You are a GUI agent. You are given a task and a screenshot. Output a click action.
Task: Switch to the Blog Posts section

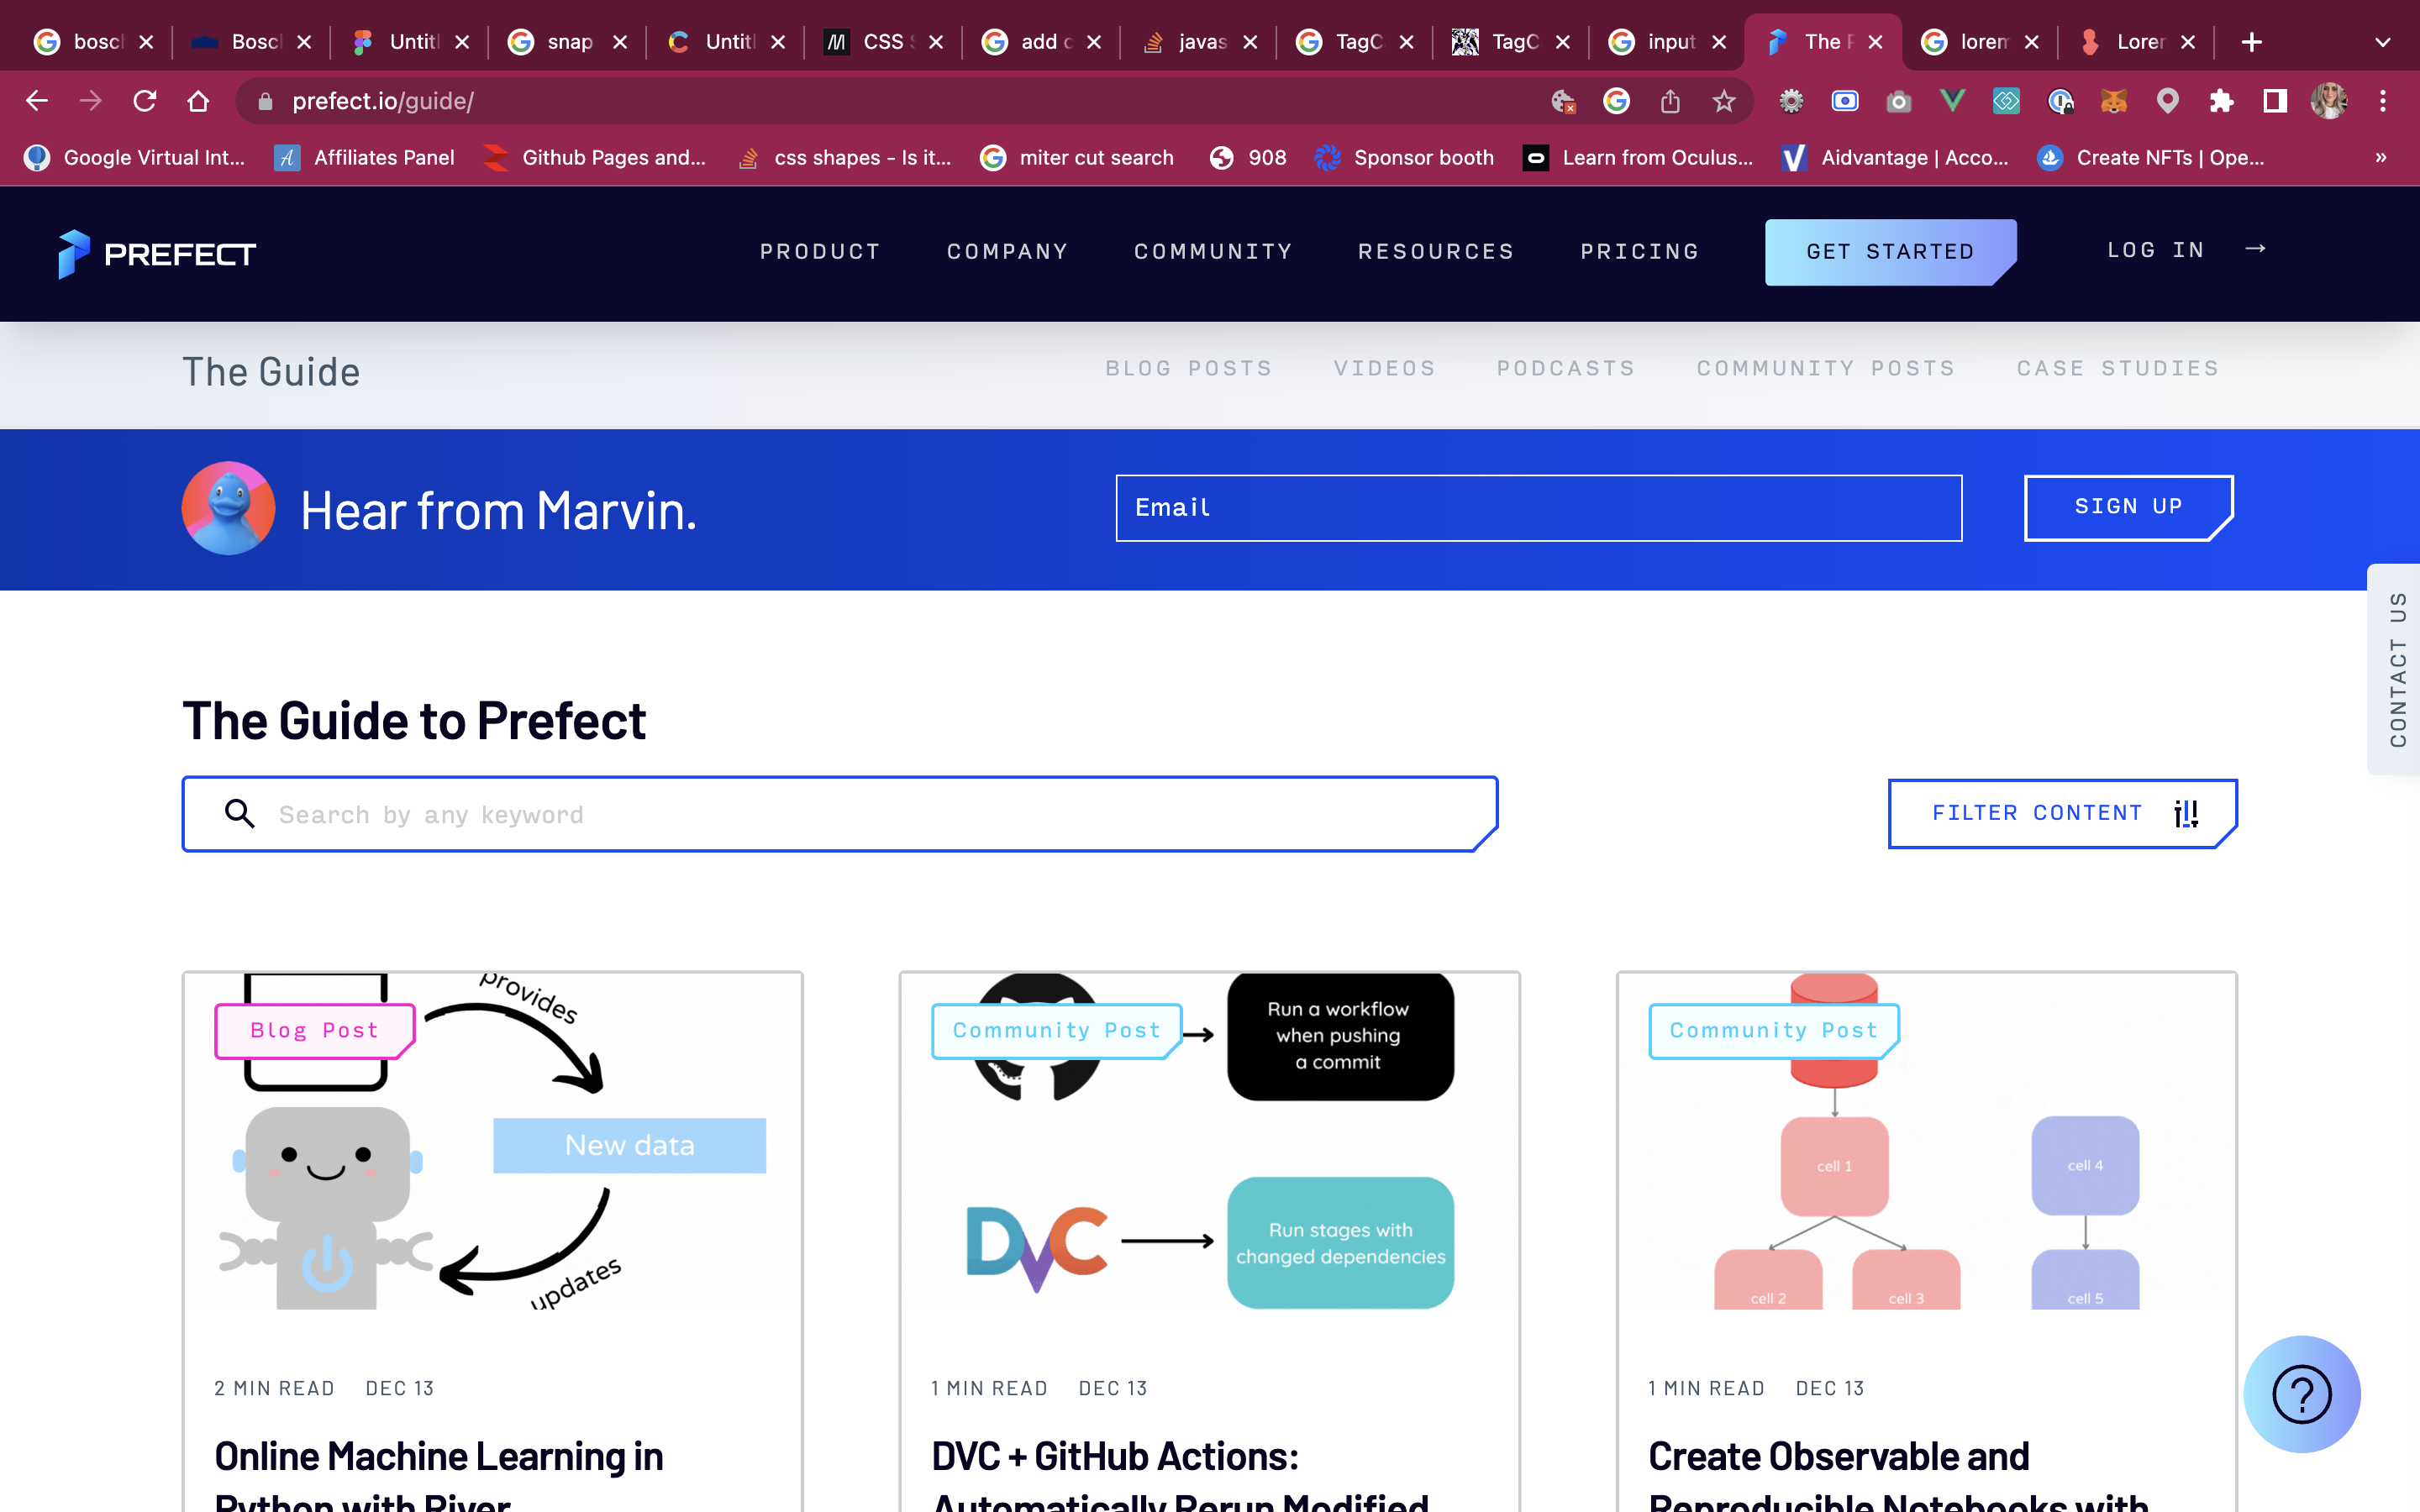pos(1188,368)
